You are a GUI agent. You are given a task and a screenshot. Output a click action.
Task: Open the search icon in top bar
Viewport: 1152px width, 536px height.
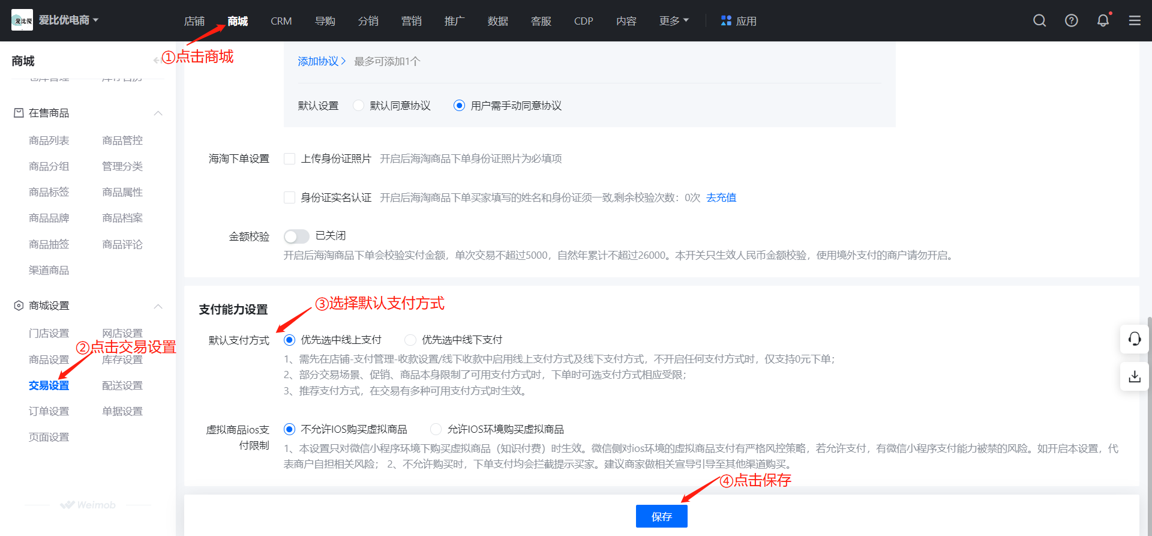coord(1039,21)
